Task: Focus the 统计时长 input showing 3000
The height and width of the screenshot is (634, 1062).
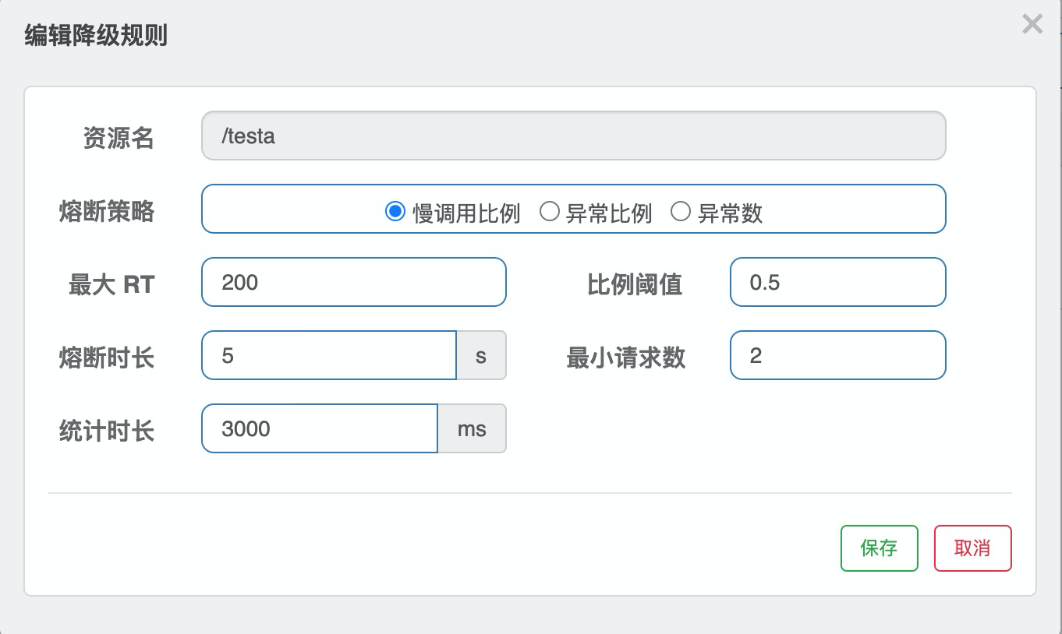Action: [x=319, y=428]
